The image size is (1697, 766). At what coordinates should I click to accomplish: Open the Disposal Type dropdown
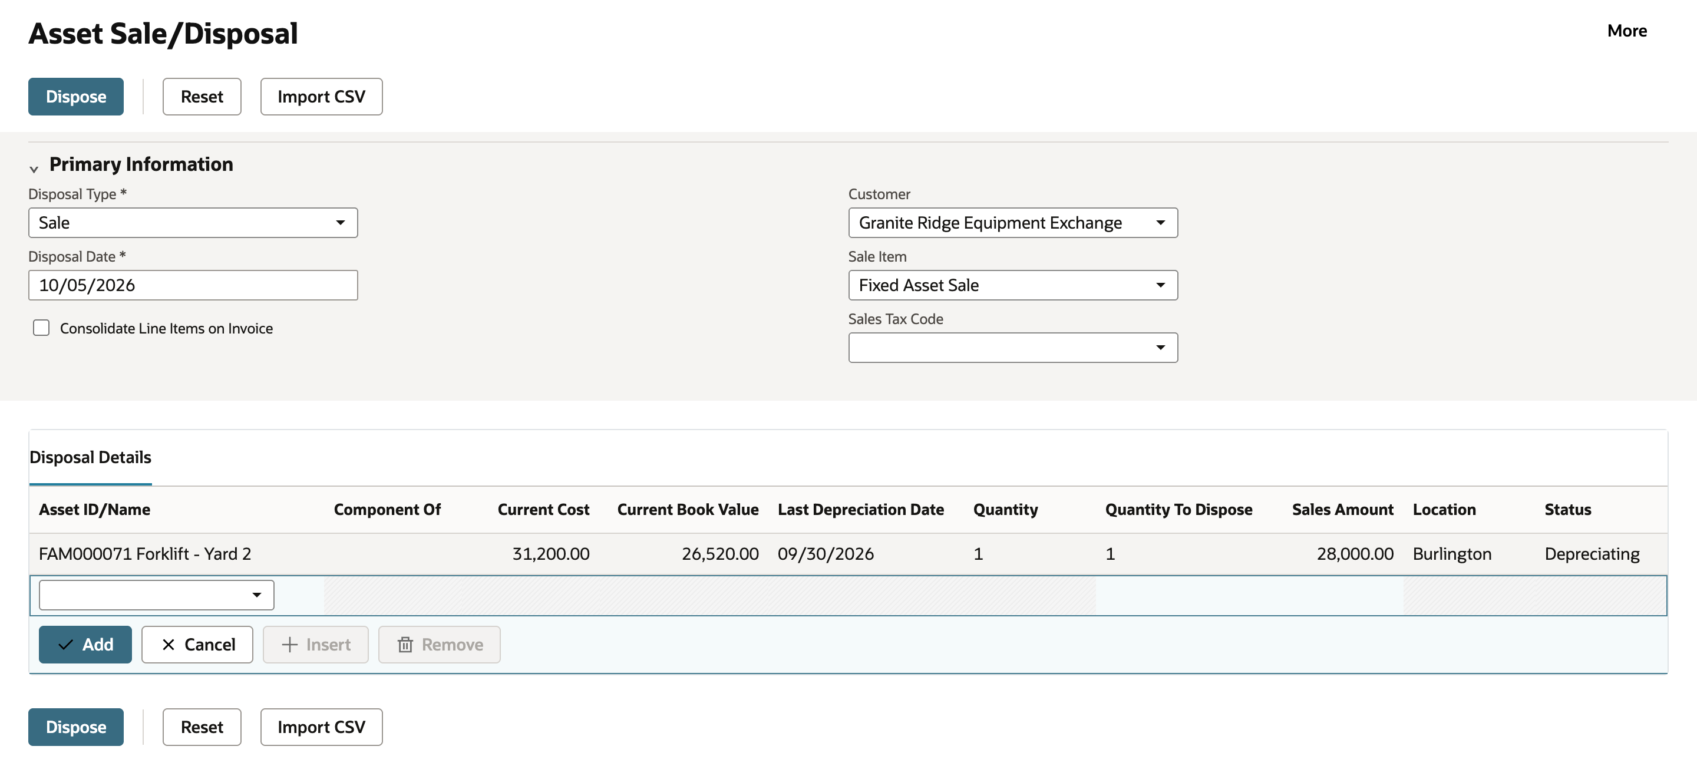(x=193, y=223)
